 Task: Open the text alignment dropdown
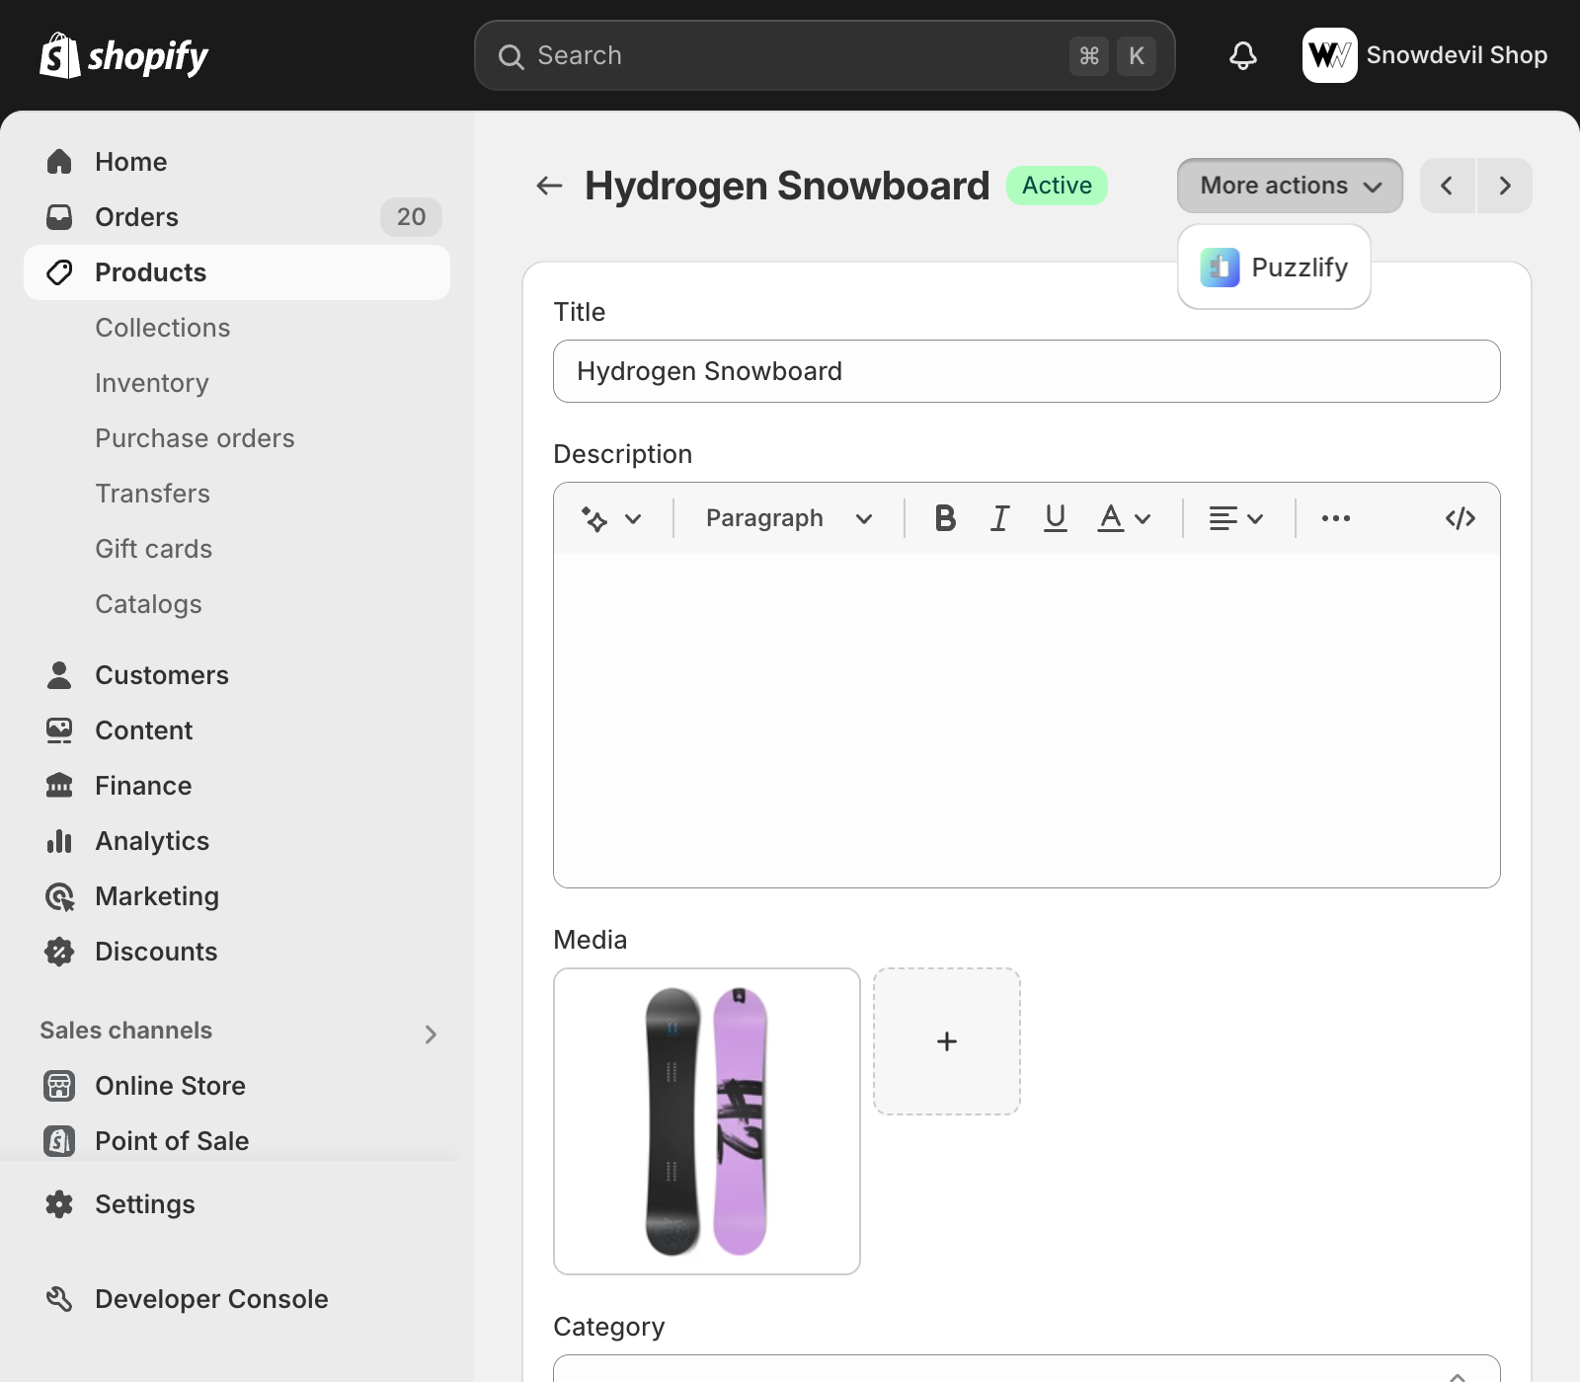click(1235, 518)
